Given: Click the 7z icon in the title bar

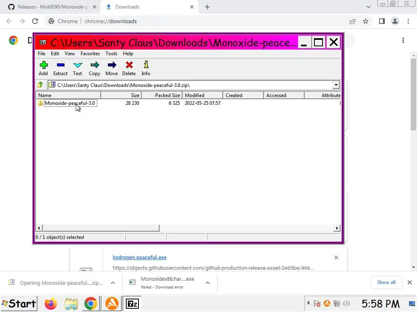Looking at the screenshot, I should click(42, 42).
